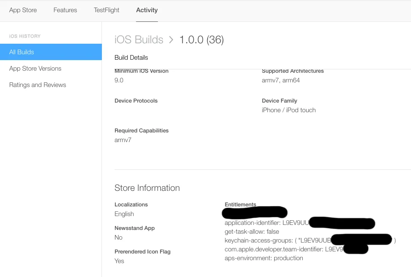Open the App Store tab

tap(23, 10)
